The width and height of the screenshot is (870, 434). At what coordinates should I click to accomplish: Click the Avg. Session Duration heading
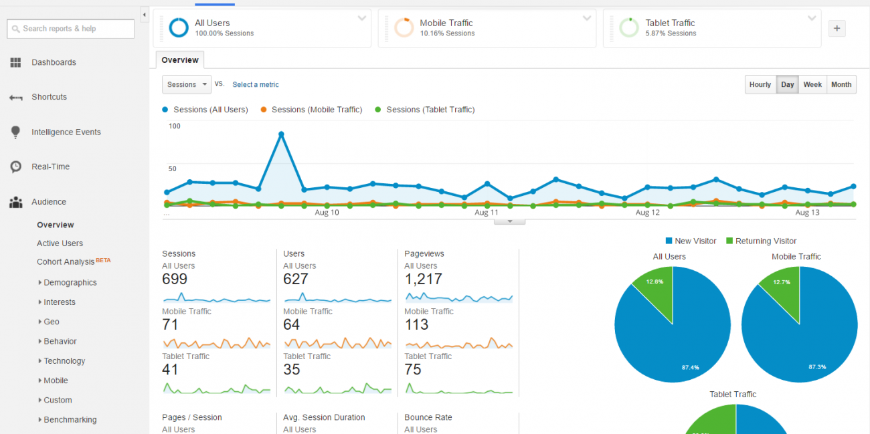click(324, 417)
